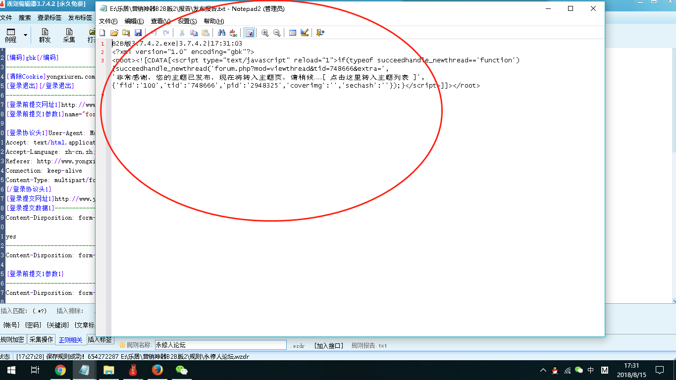The width and height of the screenshot is (676, 380).
Task: Click the Replace (ab→ac) icon in Notepad2
Action: [232, 33]
